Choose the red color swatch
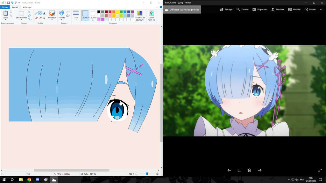 tap(110, 12)
